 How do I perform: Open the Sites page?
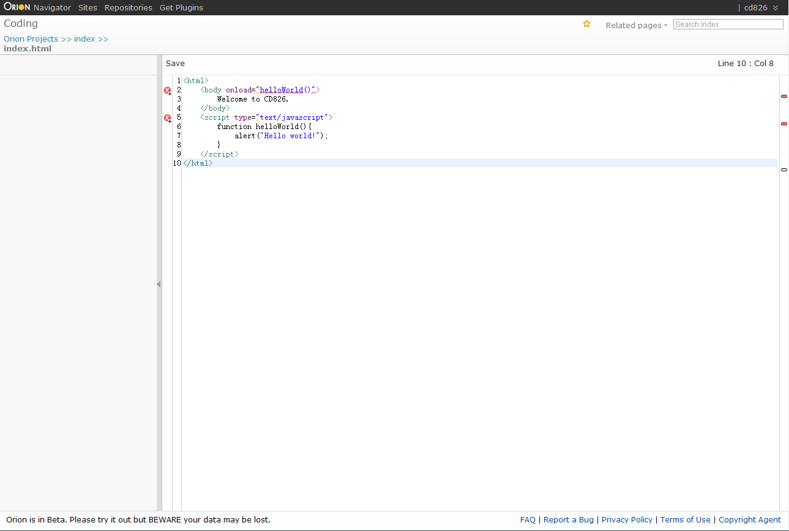[x=88, y=7]
